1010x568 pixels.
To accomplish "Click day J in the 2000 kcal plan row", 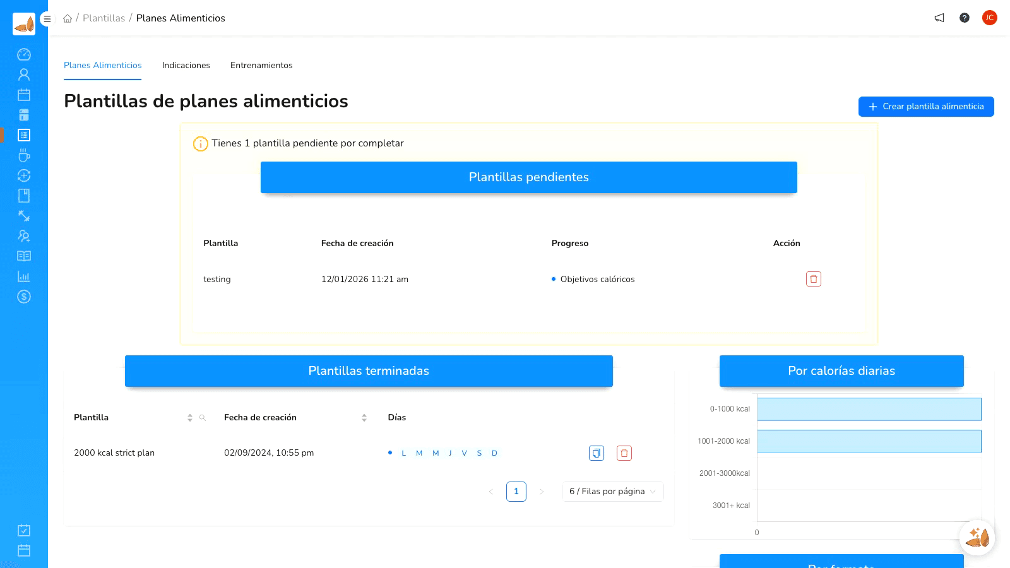I will tap(450, 453).
